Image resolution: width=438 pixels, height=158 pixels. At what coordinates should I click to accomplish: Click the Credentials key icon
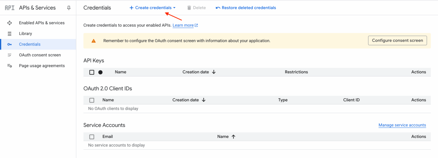click(x=10, y=44)
